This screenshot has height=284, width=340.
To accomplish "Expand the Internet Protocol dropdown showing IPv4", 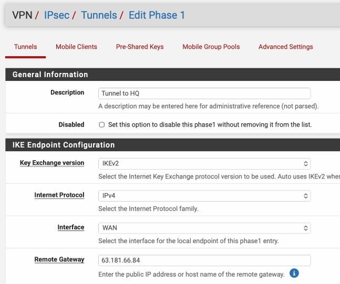I will click(204, 196).
